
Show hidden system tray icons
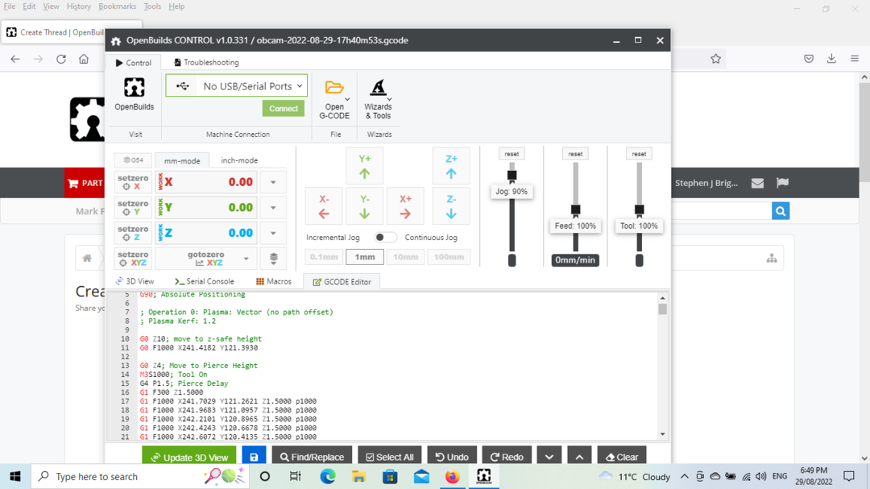click(684, 477)
